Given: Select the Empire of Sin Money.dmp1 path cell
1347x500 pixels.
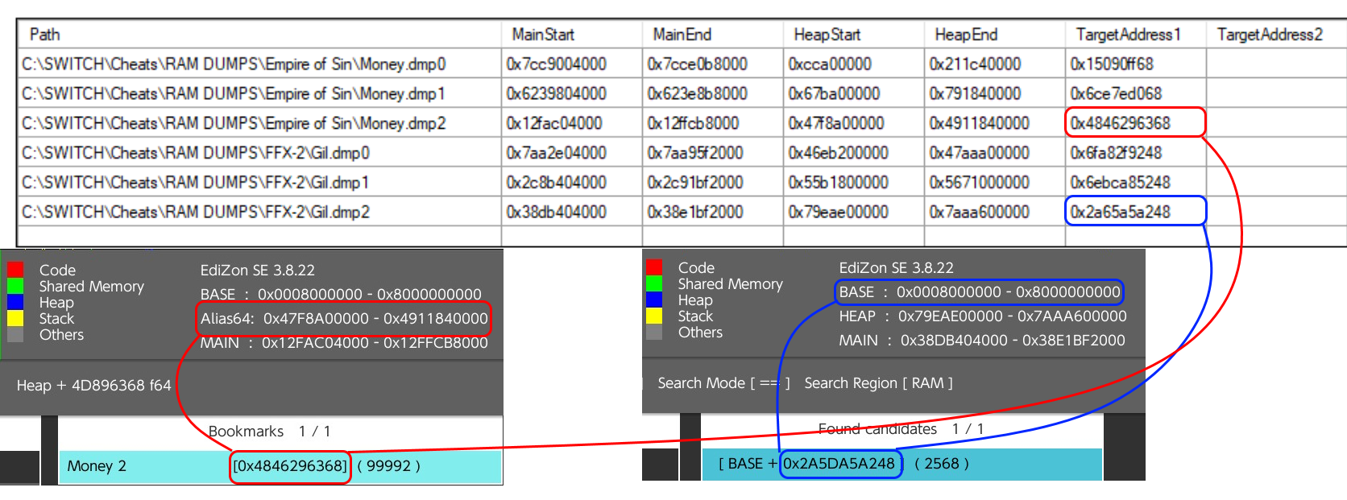Looking at the screenshot, I should (x=259, y=93).
